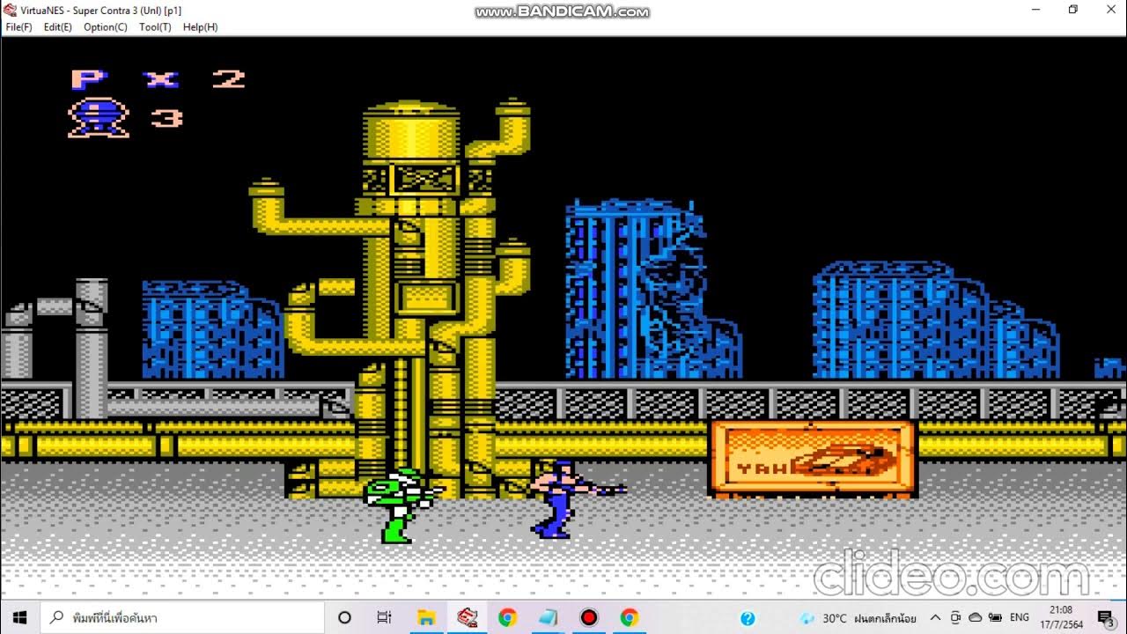
Task: Switch the ENG input language indicator
Action: coord(1020,618)
